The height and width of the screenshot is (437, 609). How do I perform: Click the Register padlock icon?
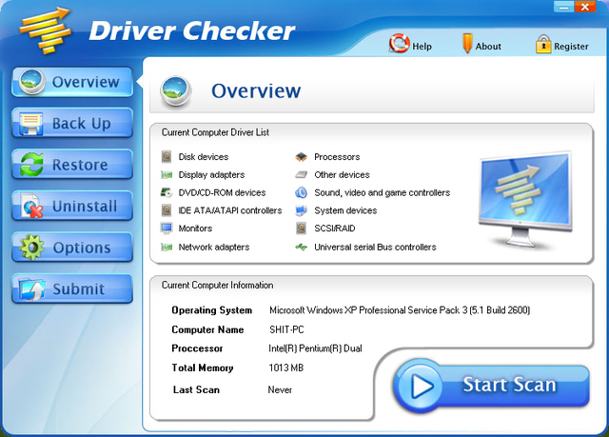coord(543,44)
